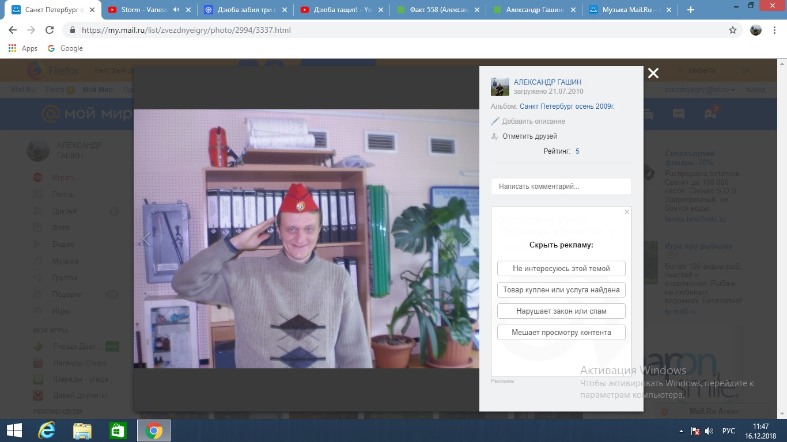The image size is (787, 442).
Task: Bookmark this page with the star
Action: click(x=733, y=30)
